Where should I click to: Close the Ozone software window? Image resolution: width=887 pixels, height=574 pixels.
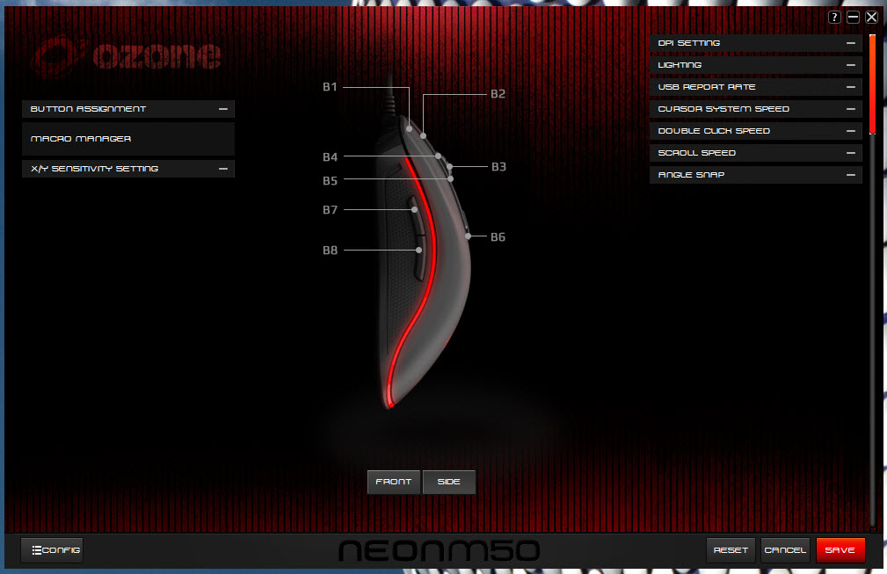tap(872, 17)
